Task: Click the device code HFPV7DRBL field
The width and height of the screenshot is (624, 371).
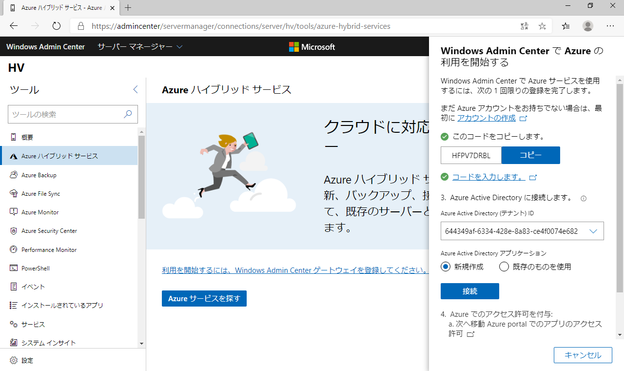Action: coord(471,155)
